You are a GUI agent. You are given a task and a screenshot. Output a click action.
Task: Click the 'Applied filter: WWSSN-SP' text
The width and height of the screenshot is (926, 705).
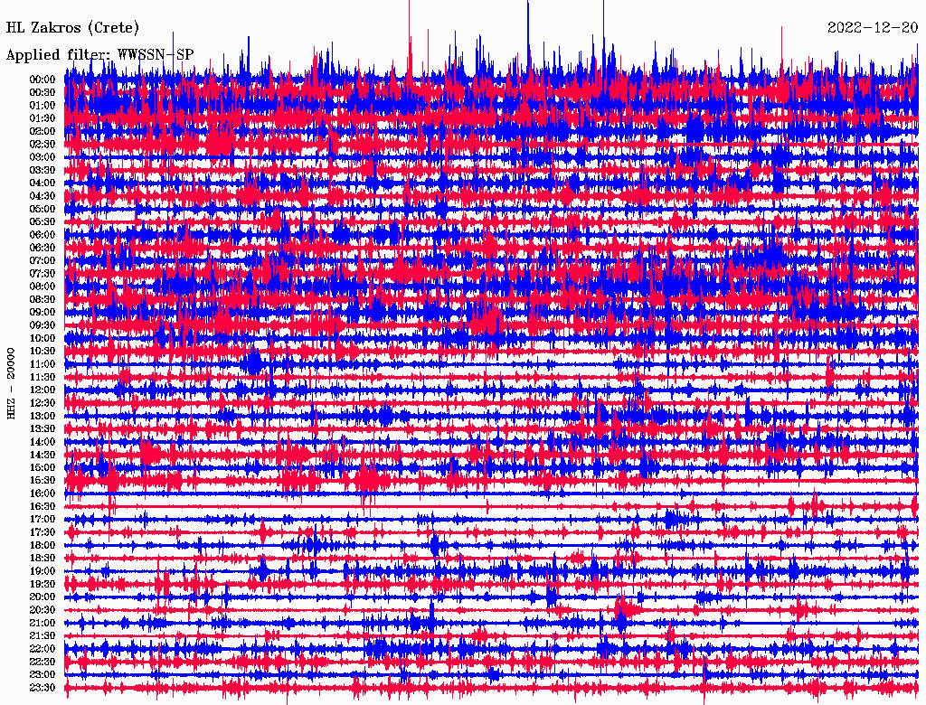point(99,55)
